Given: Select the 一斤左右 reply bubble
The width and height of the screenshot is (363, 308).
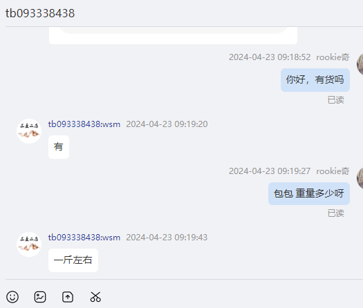Looking at the screenshot, I should [73, 260].
